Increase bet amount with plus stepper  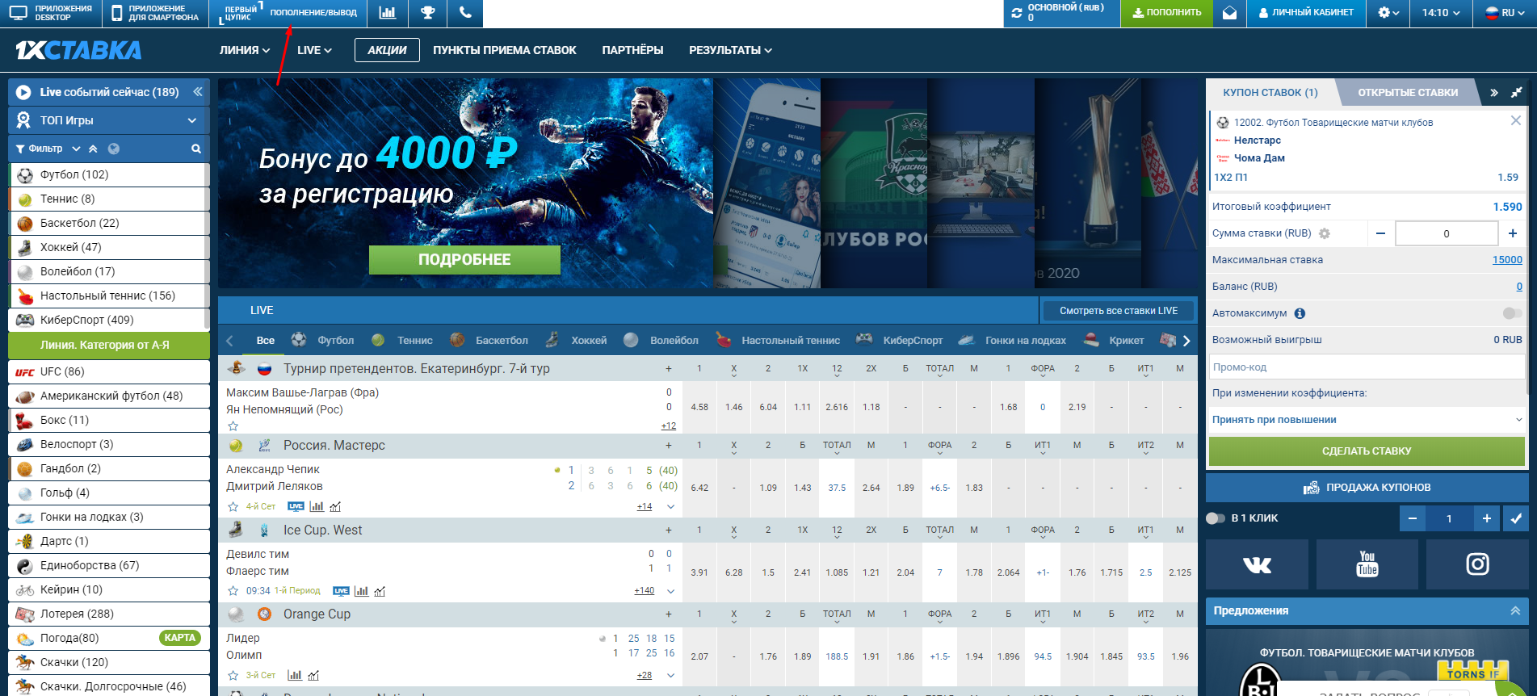point(1512,233)
